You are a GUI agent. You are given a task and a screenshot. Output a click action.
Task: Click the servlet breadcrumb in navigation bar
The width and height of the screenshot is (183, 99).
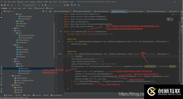pos(30,8)
